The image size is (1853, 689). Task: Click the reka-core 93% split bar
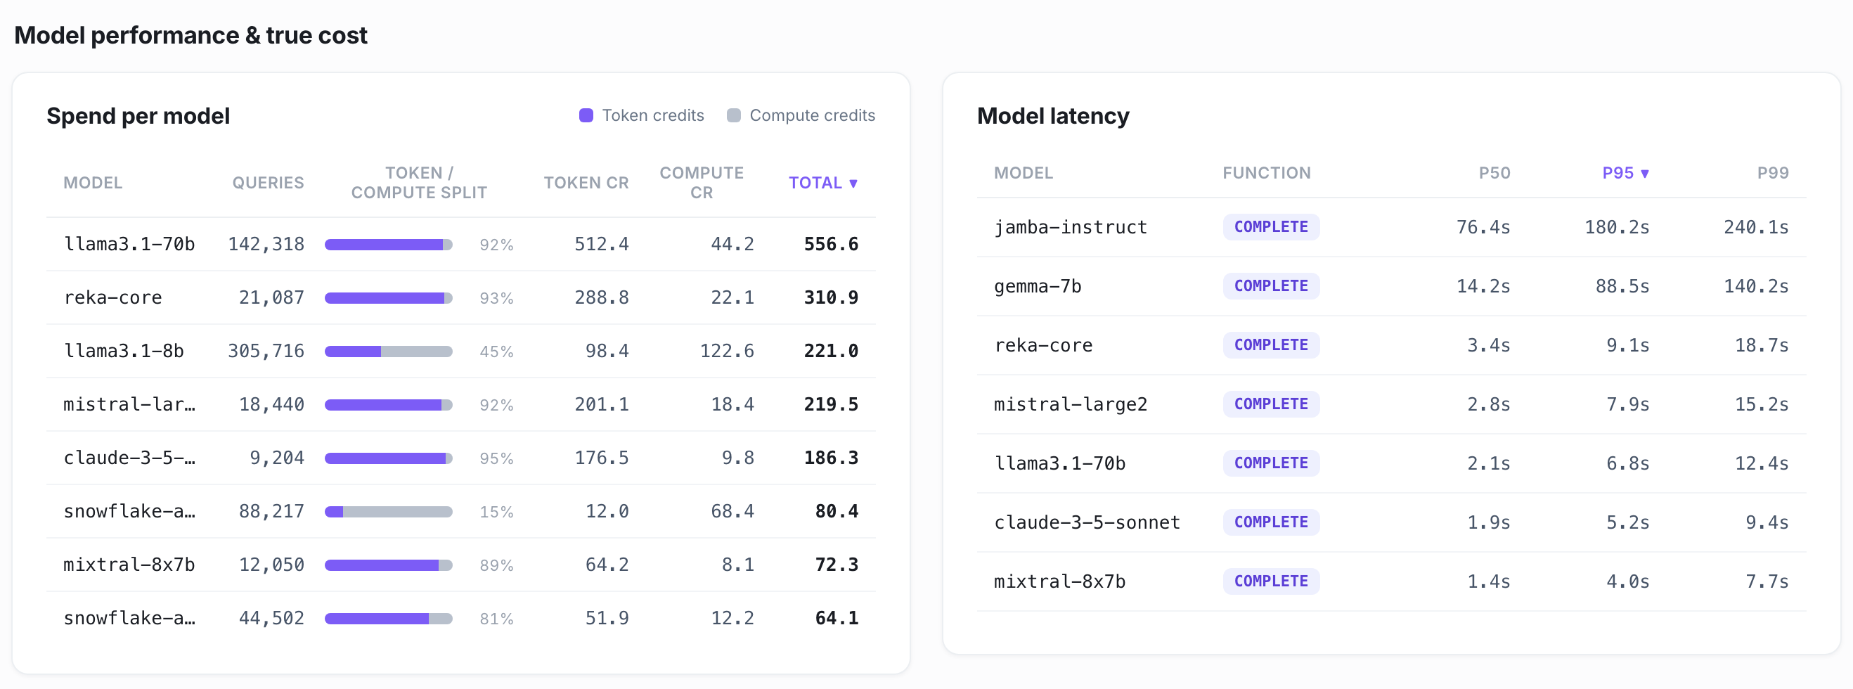click(x=389, y=298)
